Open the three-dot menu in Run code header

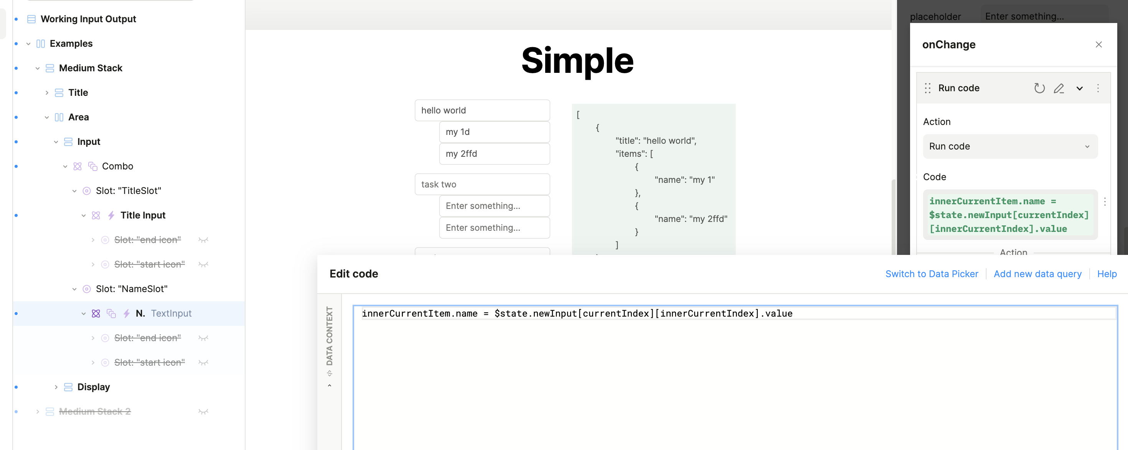(x=1098, y=88)
